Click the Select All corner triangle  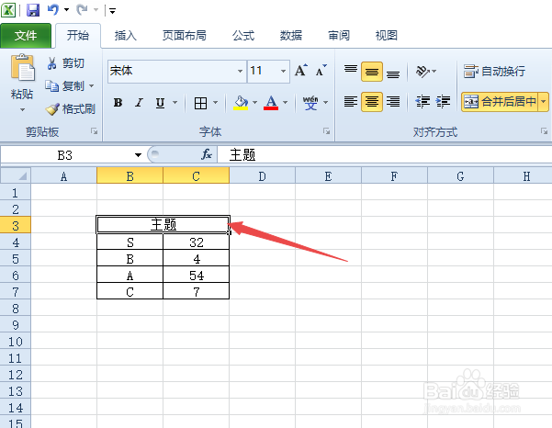coord(16,175)
